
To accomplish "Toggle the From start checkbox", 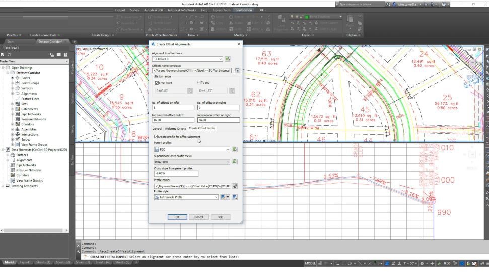I will pyautogui.click(x=157, y=83).
